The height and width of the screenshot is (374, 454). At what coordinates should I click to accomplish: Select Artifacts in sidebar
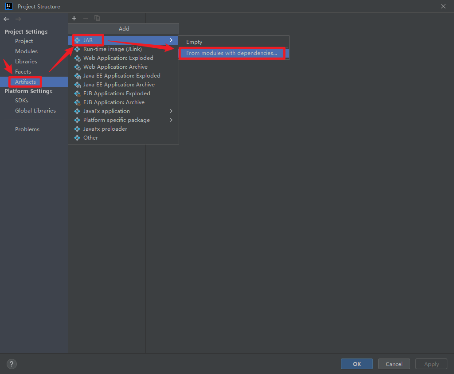[x=34, y=82]
